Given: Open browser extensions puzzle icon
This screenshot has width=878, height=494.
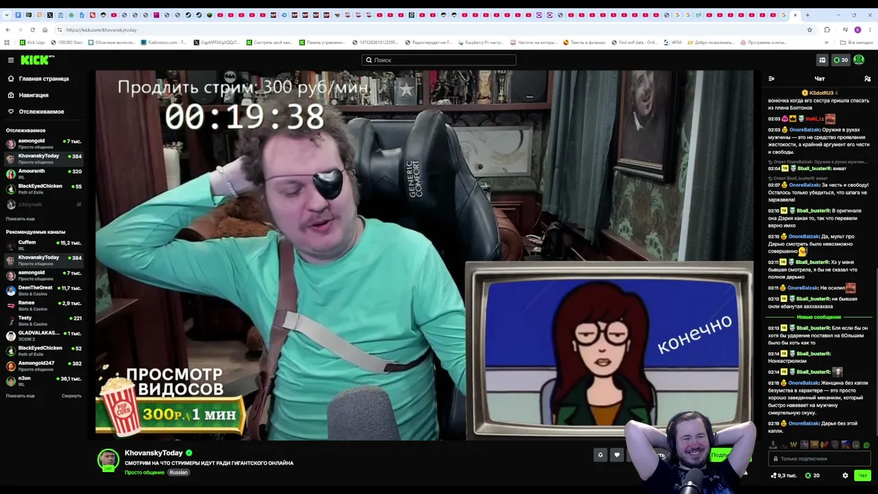Looking at the screenshot, I should pyautogui.click(x=827, y=30).
